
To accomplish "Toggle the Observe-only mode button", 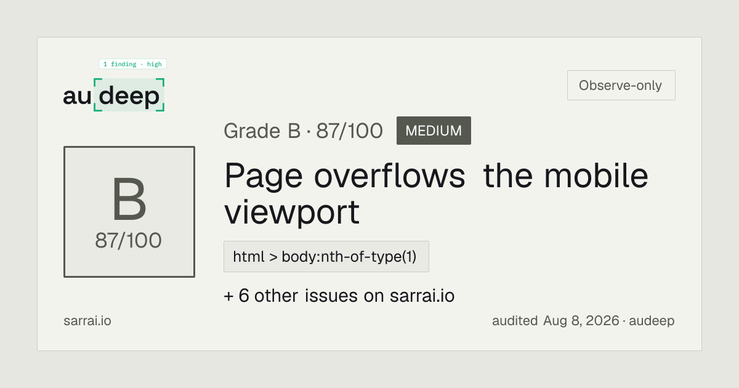I will coord(621,86).
